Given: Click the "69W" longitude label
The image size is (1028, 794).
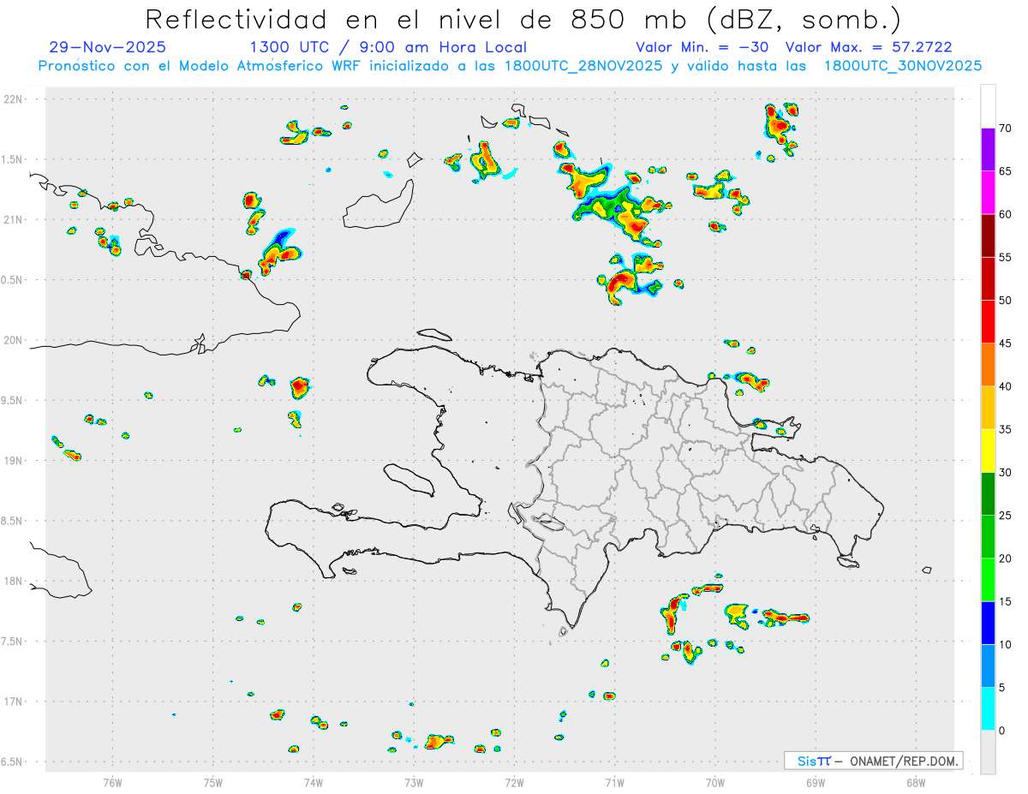Looking at the screenshot, I should tap(816, 781).
